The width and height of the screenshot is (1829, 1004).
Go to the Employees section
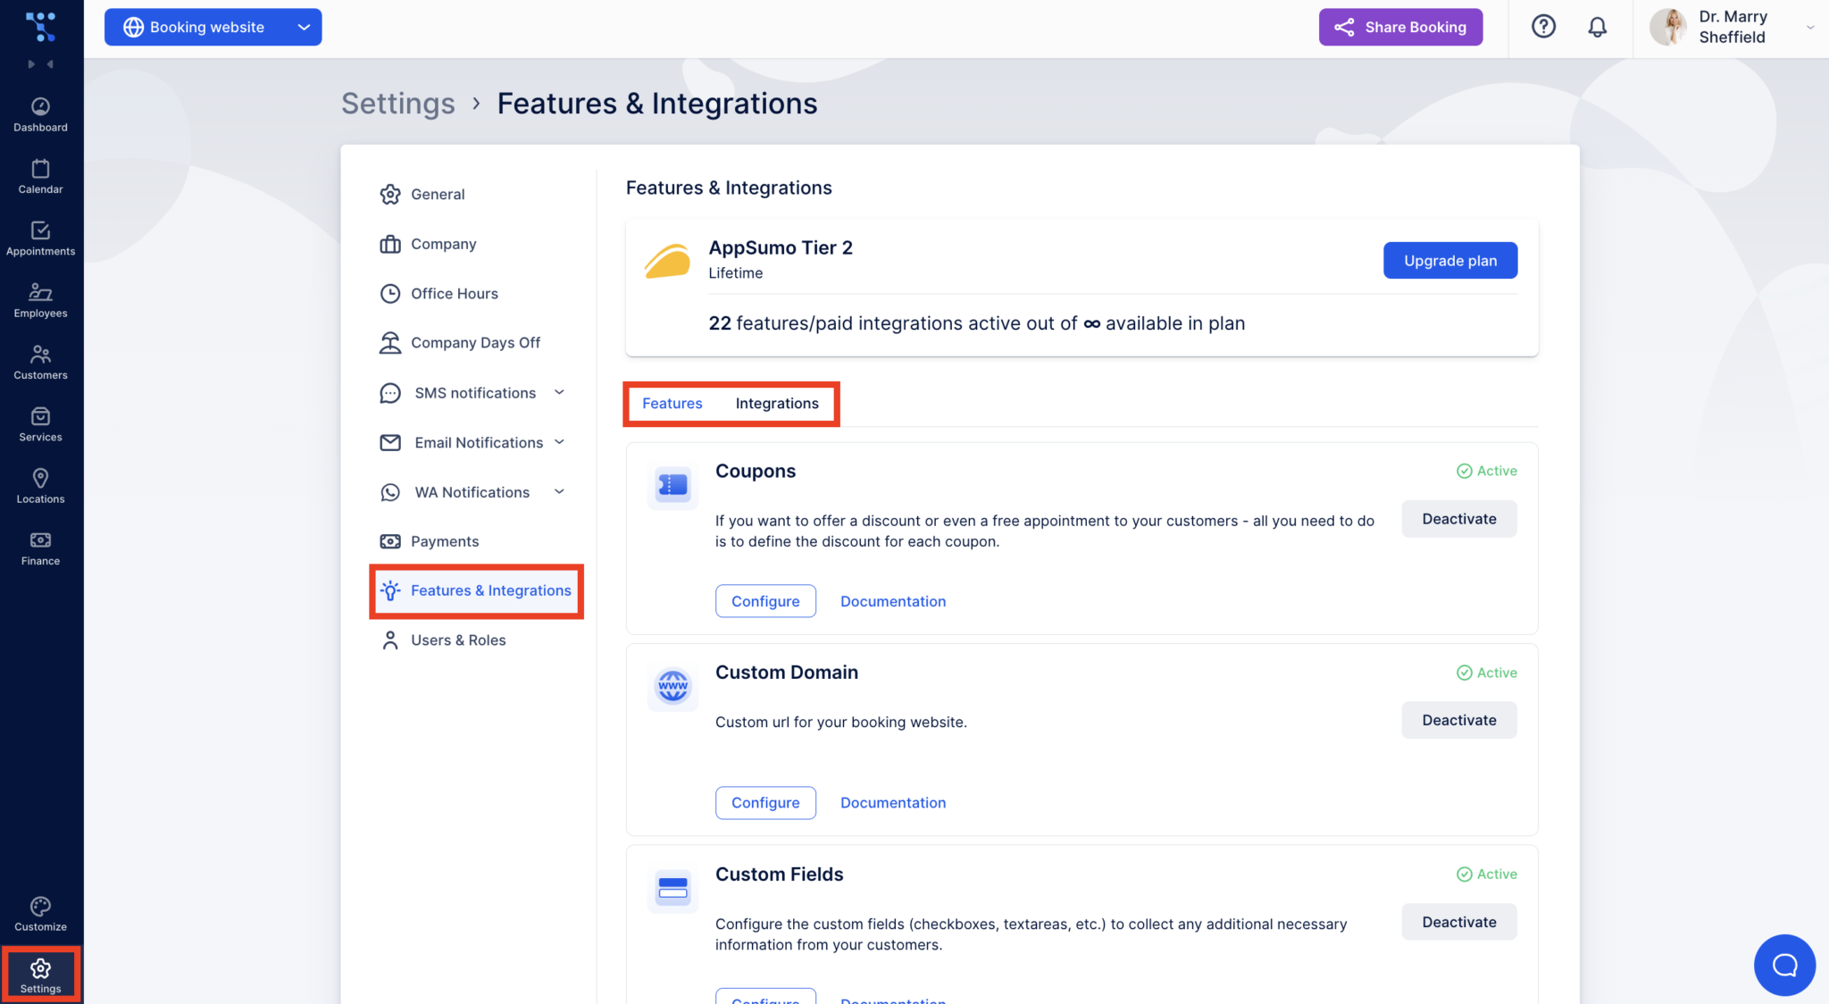[x=40, y=299]
